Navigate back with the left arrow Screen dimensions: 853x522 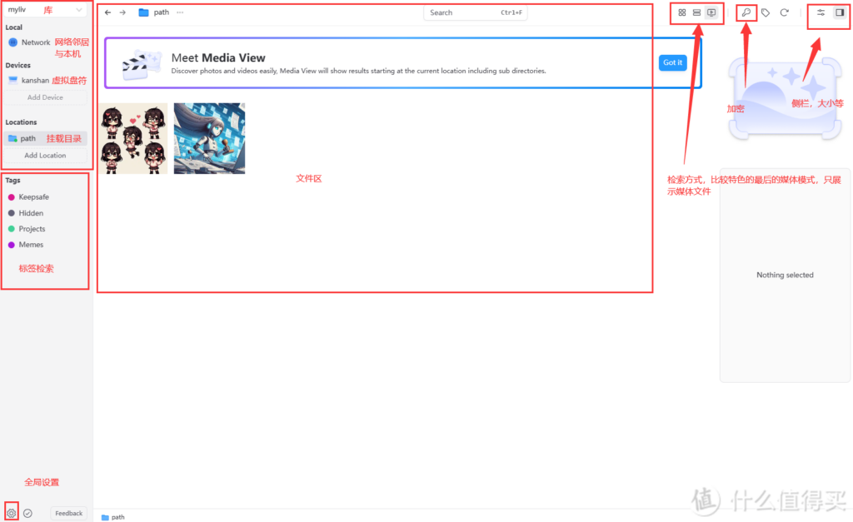click(x=107, y=12)
